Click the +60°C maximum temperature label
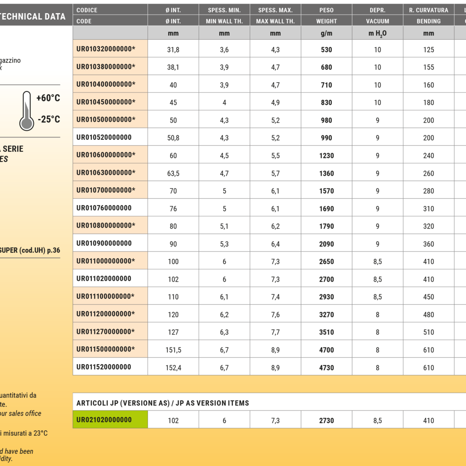Image resolution: width=466 pixels, height=466 pixels. [48, 98]
